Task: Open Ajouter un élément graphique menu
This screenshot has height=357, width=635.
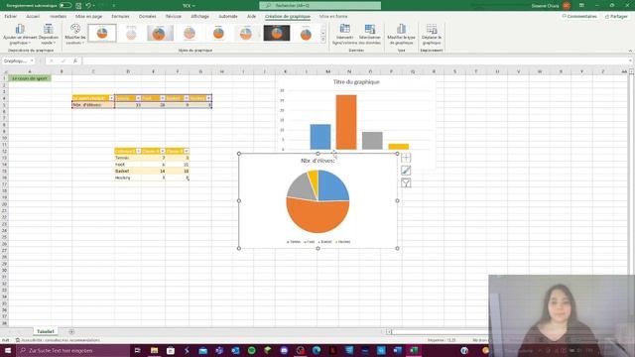Action: (20, 35)
